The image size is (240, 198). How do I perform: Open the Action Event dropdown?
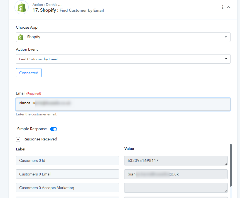pyautogui.click(x=123, y=59)
